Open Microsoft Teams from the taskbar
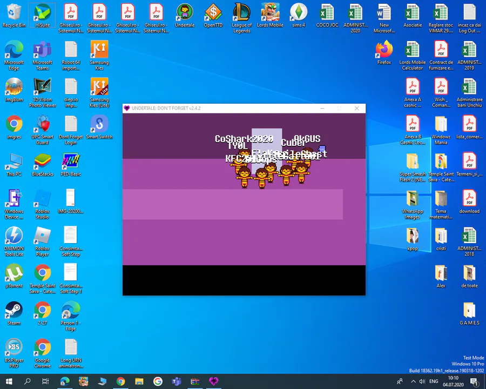This screenshot has height=389, width=486. coord(177,381)
